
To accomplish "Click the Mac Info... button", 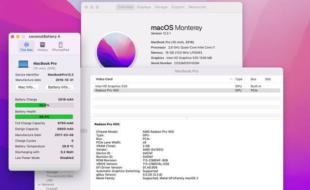I will tap(27, 87).
